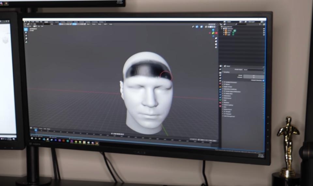Image resolution: width=313 pixels, height=186 pixels.
Task: Toggle the Viewport Denoising checkbox
Action: coord(263,80)
